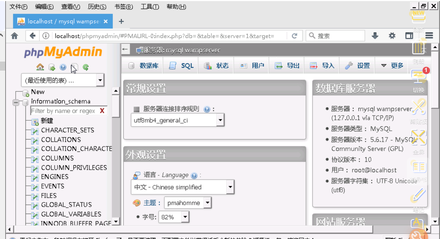The height and width of the screenshot is (239, 440).
Task: Open phpMyAdmin documentation help icon
Action: tap(63, 67)
